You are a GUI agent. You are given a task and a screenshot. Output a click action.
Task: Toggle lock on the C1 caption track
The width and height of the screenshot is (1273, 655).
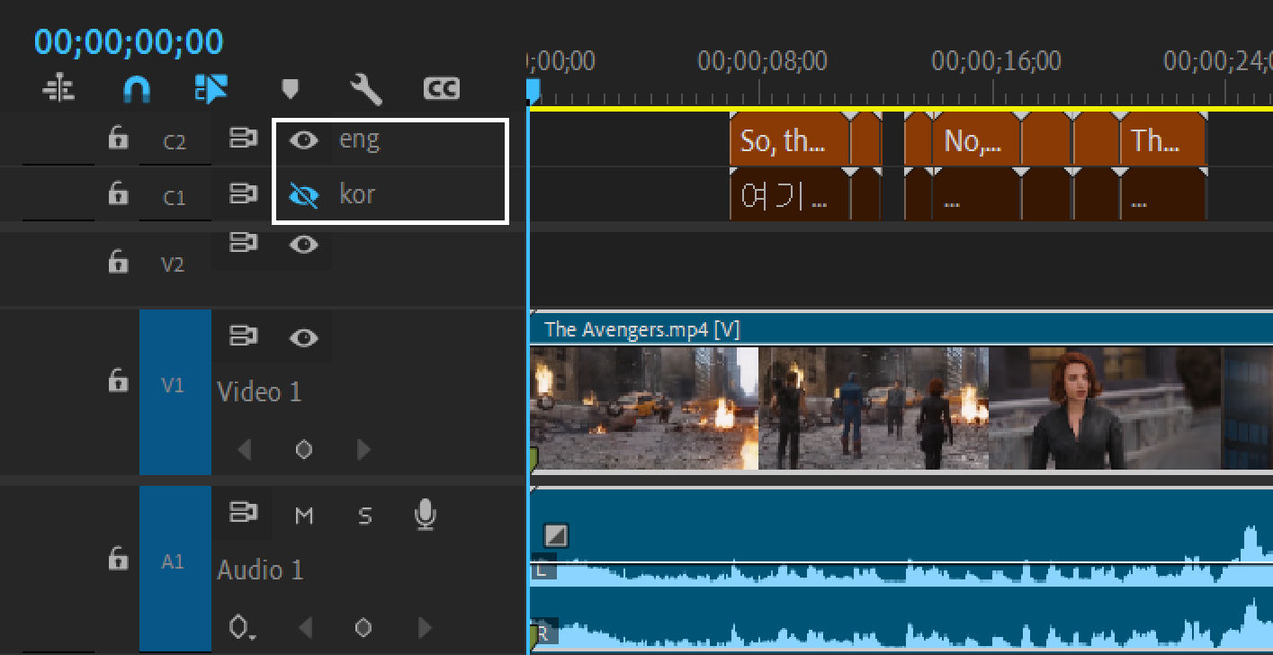[118, 193]
